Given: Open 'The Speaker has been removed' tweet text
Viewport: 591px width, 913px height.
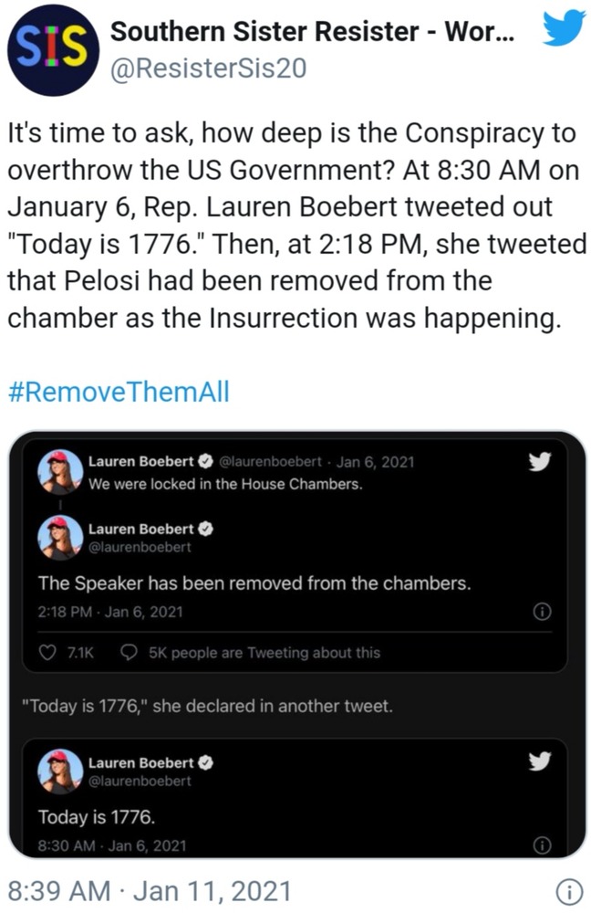Looking at the screenshot, I should [254, 582].
